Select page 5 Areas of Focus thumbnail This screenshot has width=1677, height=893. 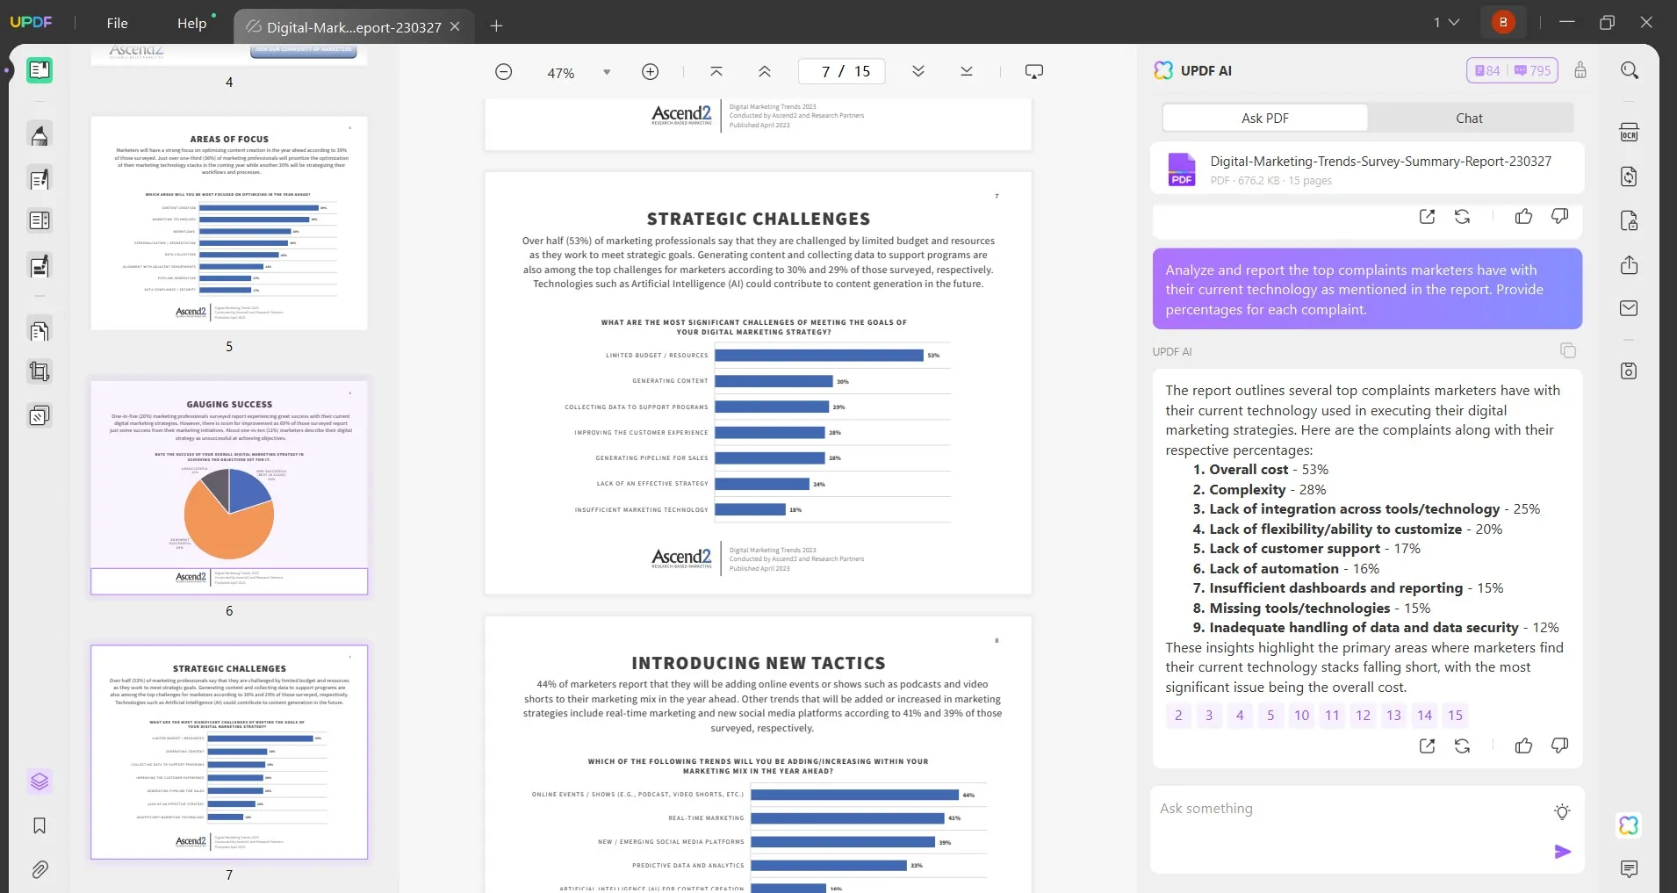pos(229,223)
